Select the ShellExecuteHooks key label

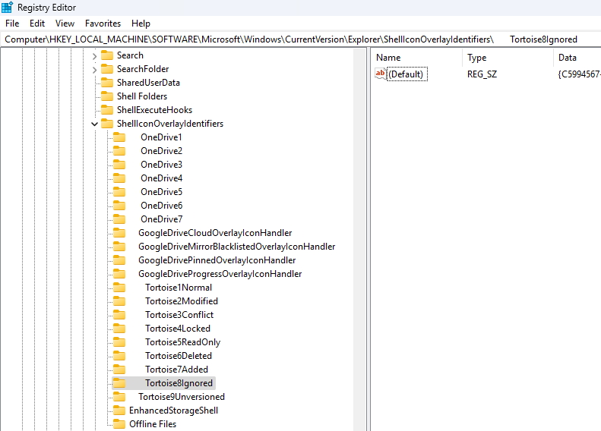point(154,110)
